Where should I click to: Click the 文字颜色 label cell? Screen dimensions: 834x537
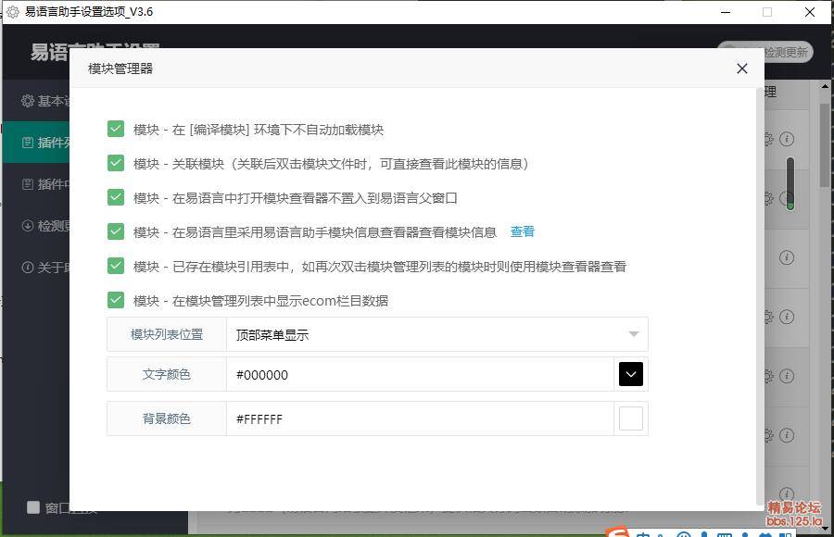coord(167,374)
